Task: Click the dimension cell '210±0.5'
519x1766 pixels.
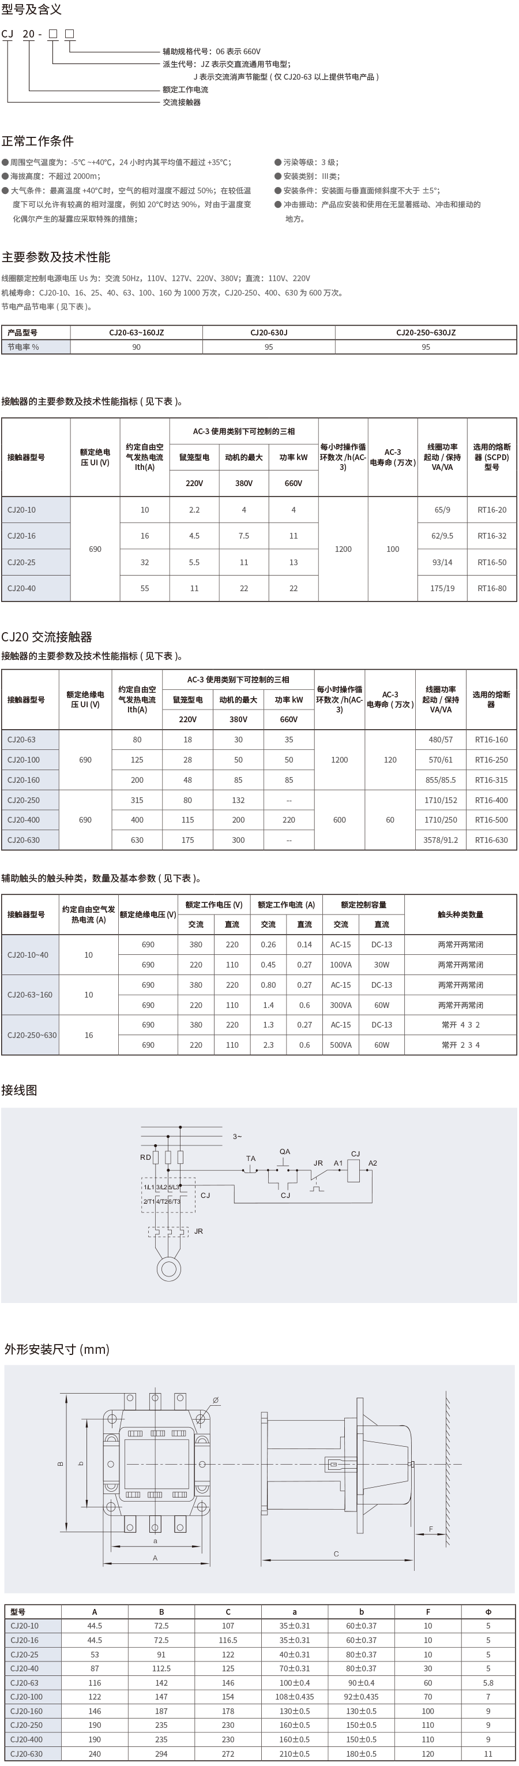Action: (x=295, y=1754)
